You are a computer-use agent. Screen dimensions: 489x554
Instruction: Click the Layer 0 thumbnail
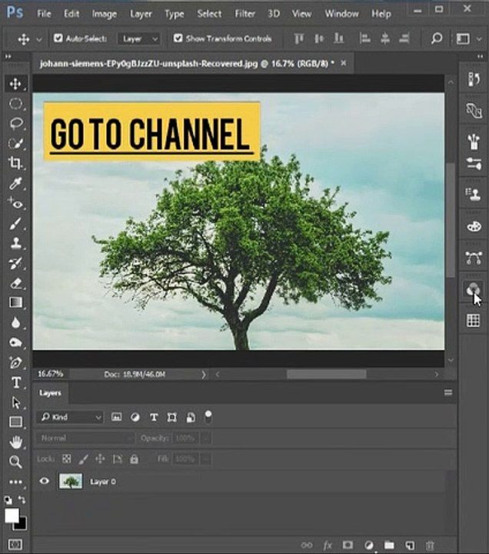tap(71, 481)
